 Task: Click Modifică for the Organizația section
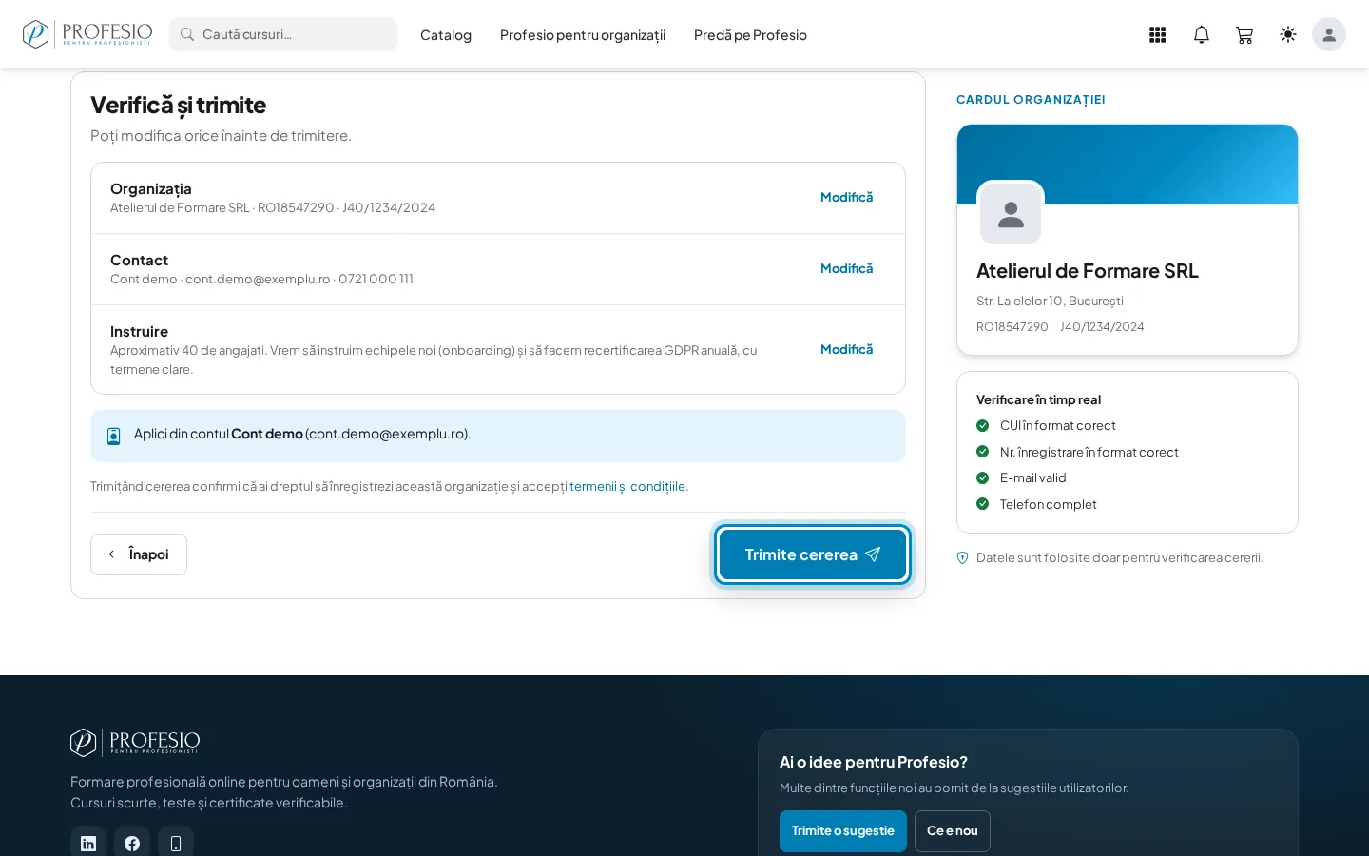point(847,197)
